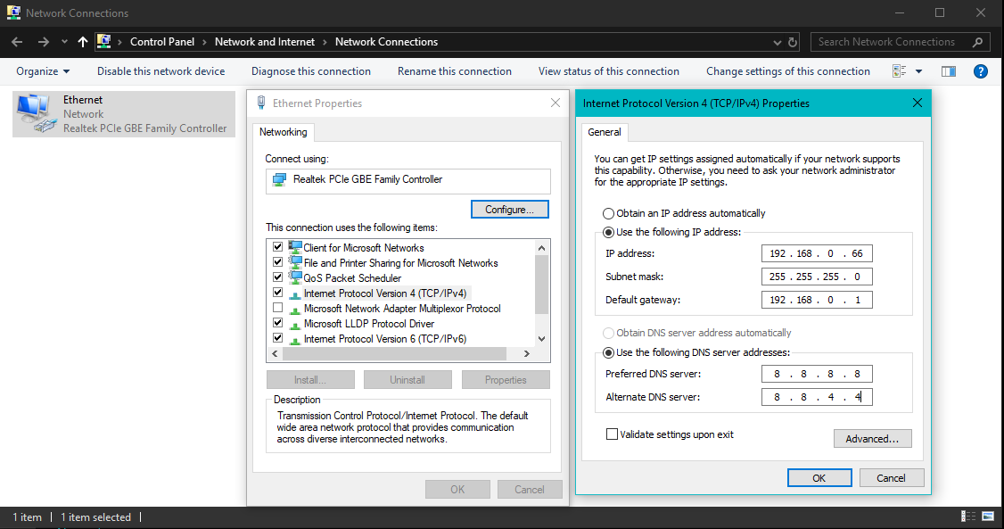Uncheck File and Printer Sharing checkbox

[277, 262]
